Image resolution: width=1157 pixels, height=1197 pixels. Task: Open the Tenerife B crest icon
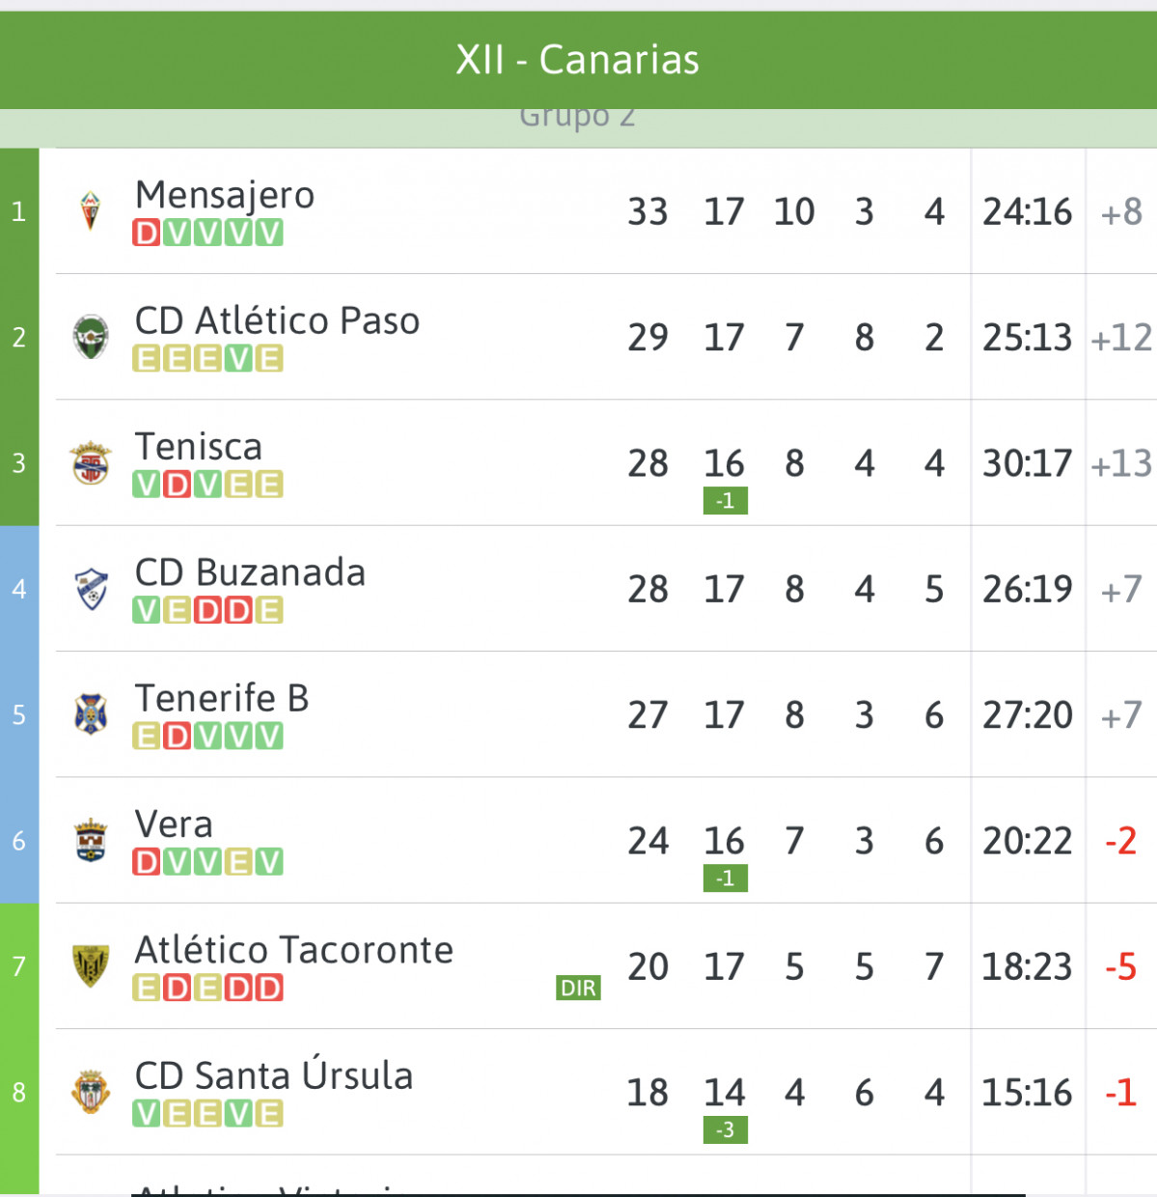pyautogui.click(x=91, y=714)
